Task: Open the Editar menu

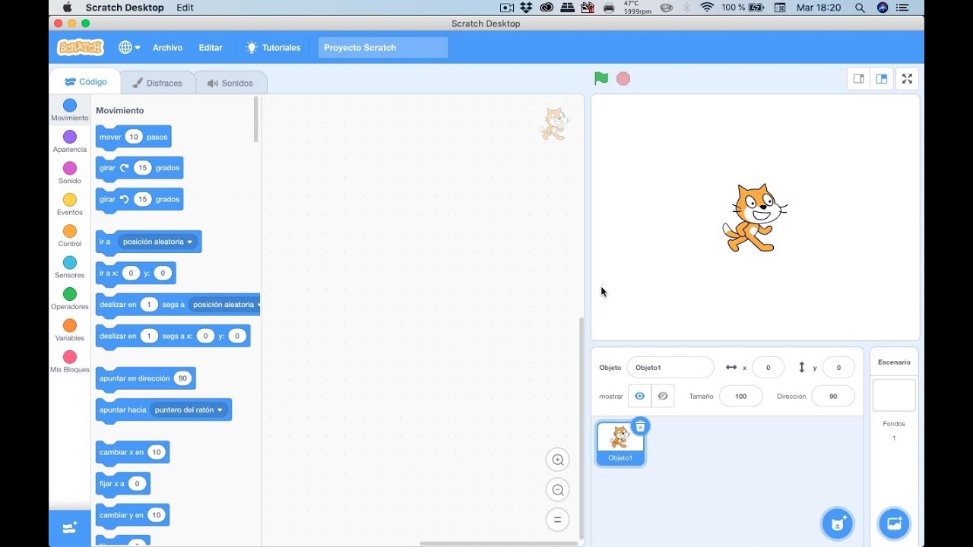Action: pos(211,47)
